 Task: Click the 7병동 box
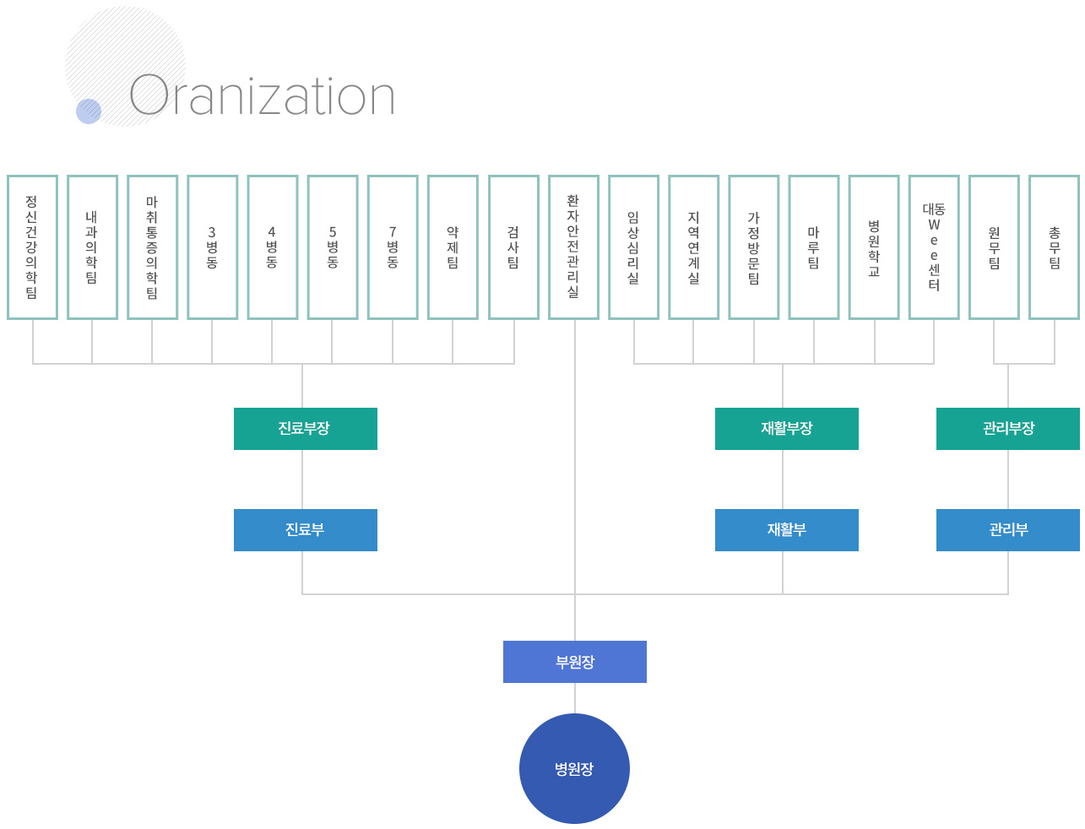click(x=393, y=247)
